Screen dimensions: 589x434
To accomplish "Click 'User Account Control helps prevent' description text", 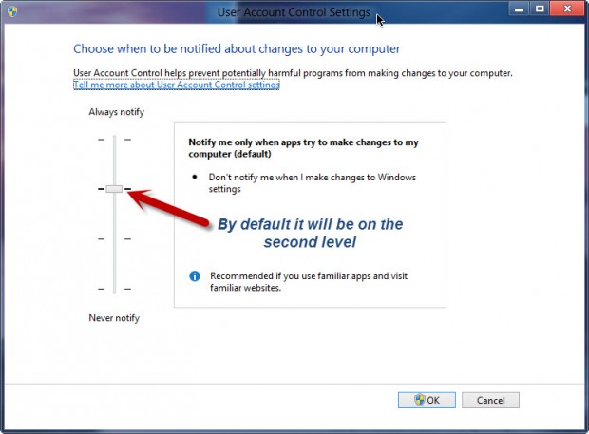I will tap(293, 73).
